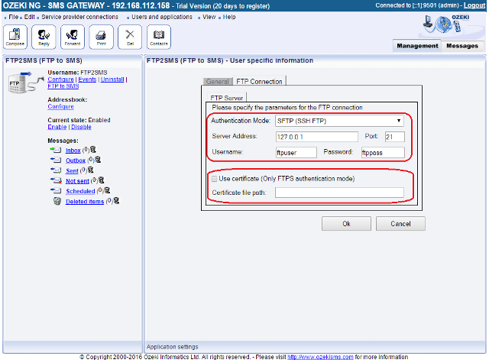The width and height of the screenshot is (489, 363).
Task: Click the Not sent envelope icon
Action: tap(56, 180)
